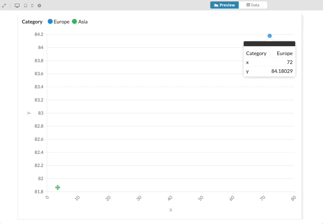Click the fullscreen expand arrows icon
Screen dimensions: 323x224
click(4, 6)
